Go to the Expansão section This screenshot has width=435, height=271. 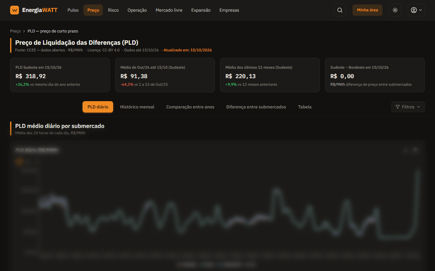pyautogui.click(x=201, y=10)
